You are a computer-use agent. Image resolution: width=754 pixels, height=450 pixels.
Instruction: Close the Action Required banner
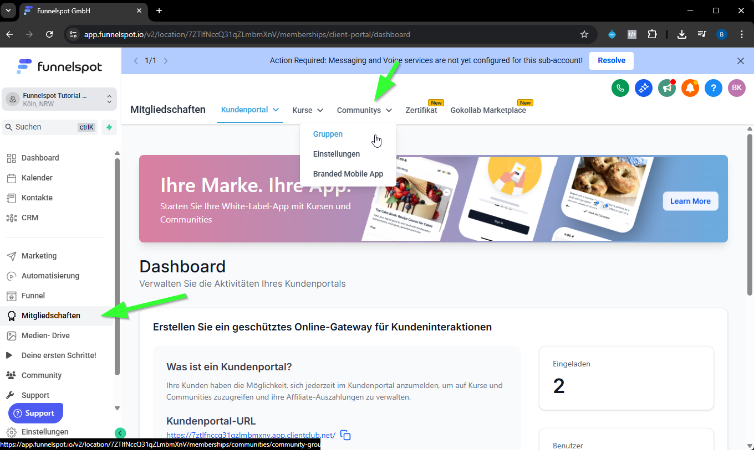[741, 61]
